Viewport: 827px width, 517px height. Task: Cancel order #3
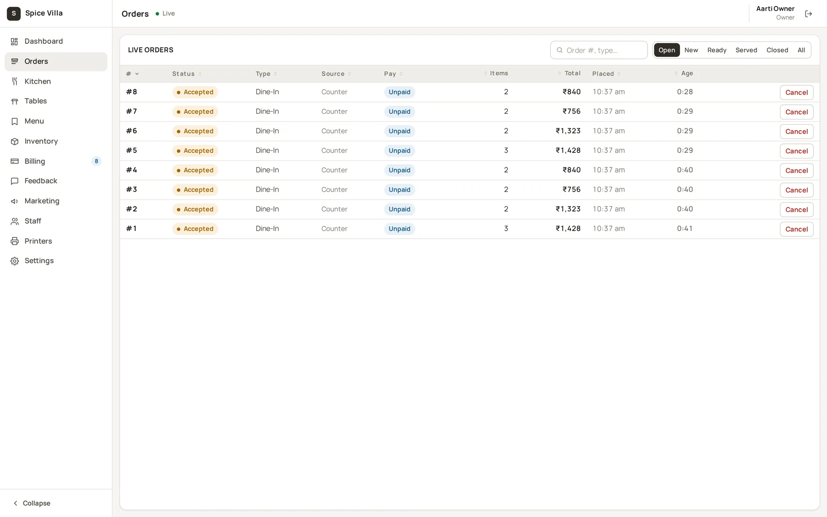(796, 190)
